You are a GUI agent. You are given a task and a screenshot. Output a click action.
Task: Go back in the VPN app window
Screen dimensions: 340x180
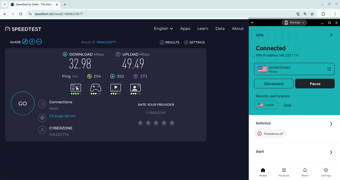coord(252,22)
